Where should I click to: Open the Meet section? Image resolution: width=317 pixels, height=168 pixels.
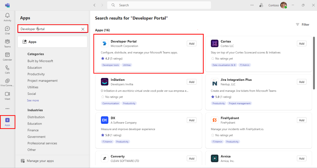7,96
